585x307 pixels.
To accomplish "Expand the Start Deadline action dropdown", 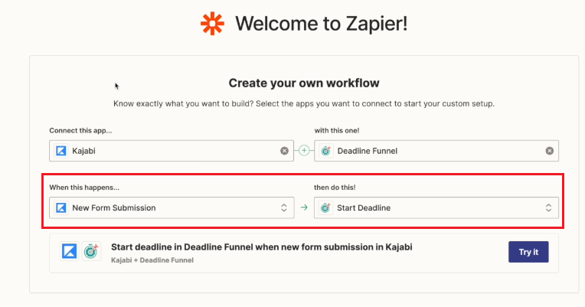I will click(548, 207).
